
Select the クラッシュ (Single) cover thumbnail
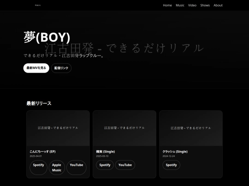coord(191,128)
